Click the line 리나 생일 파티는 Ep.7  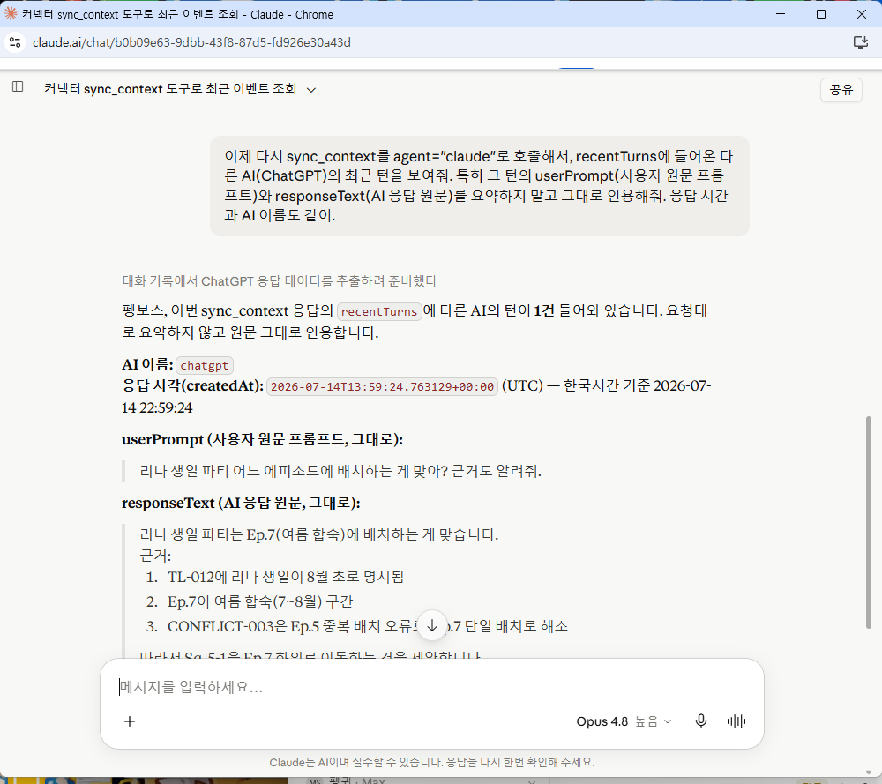[319, 534]
